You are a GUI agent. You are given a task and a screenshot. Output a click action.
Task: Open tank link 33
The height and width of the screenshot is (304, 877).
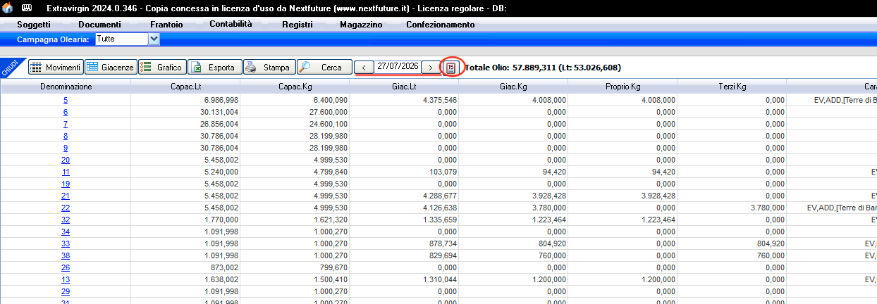click(66, 243)
